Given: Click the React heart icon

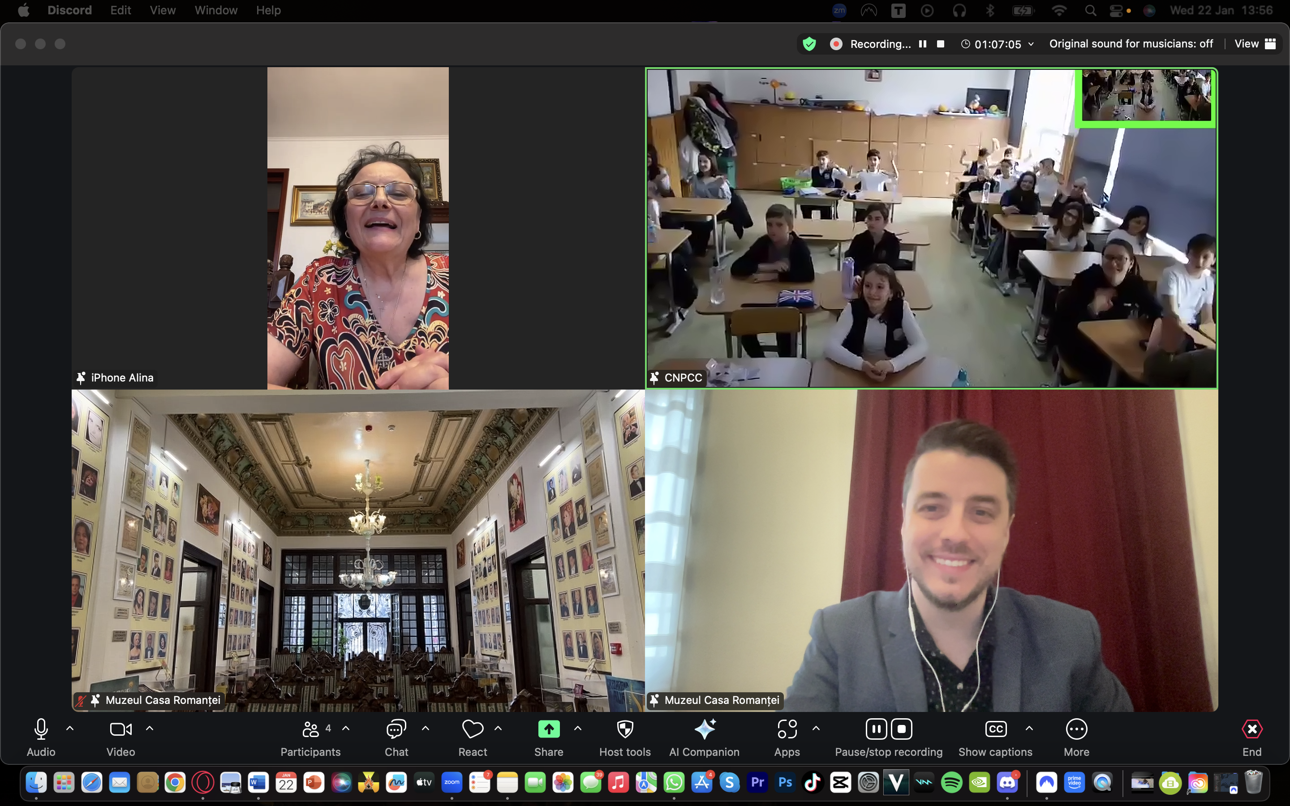Looking at the screenshot, I should click(472, 729).
